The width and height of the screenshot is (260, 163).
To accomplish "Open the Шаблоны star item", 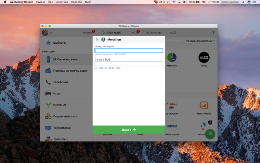I will tap(67, 43).
